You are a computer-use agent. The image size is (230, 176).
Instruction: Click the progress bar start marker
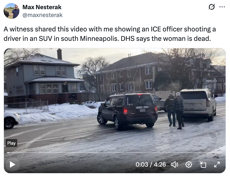(x=8, y=152)
